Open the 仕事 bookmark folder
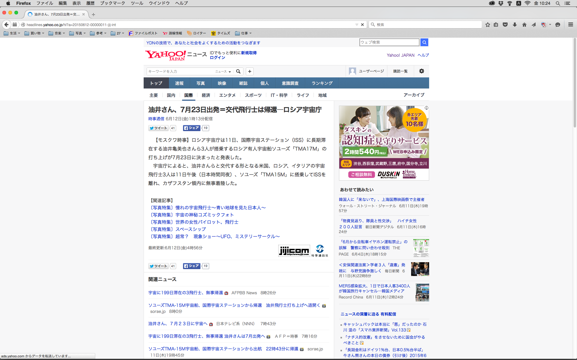 pyautogui.click(x=243, y=33)
